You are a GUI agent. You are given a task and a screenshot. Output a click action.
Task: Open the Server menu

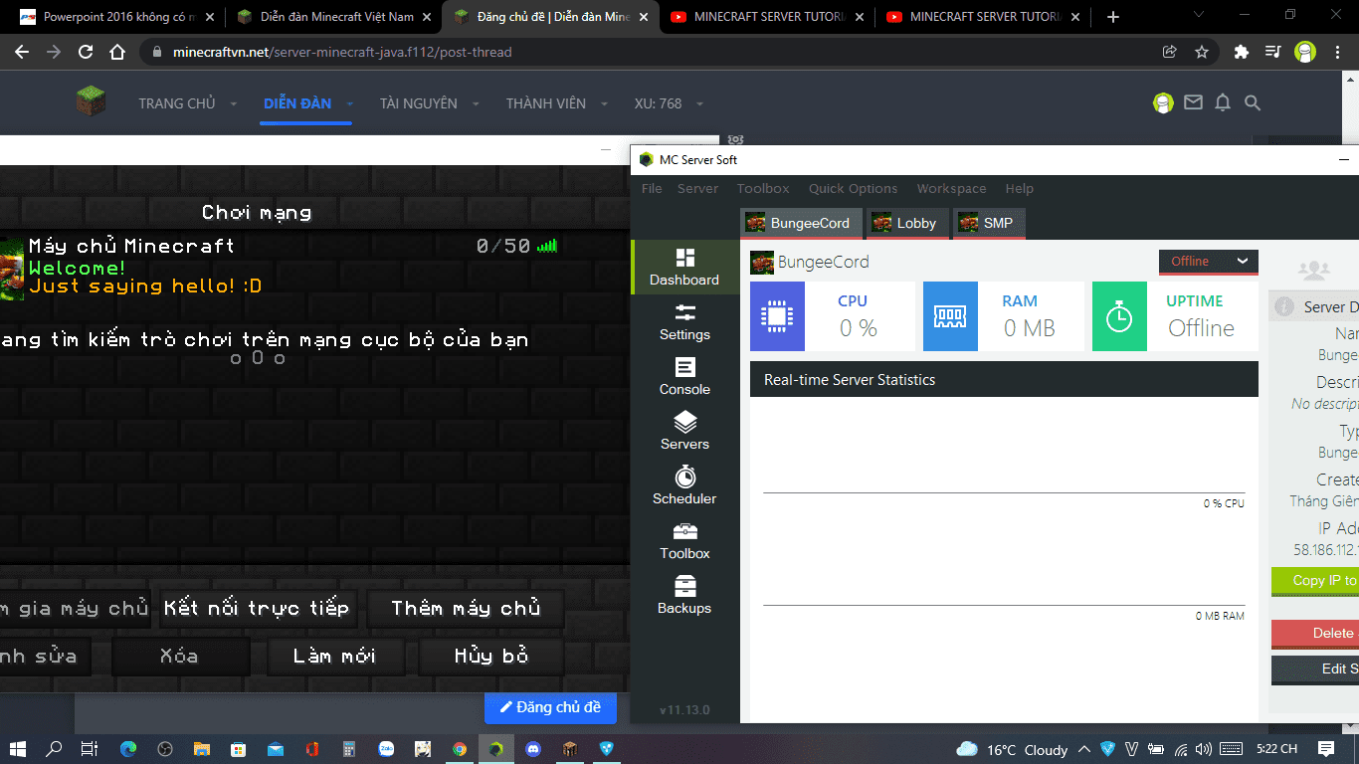click(697, 188)
